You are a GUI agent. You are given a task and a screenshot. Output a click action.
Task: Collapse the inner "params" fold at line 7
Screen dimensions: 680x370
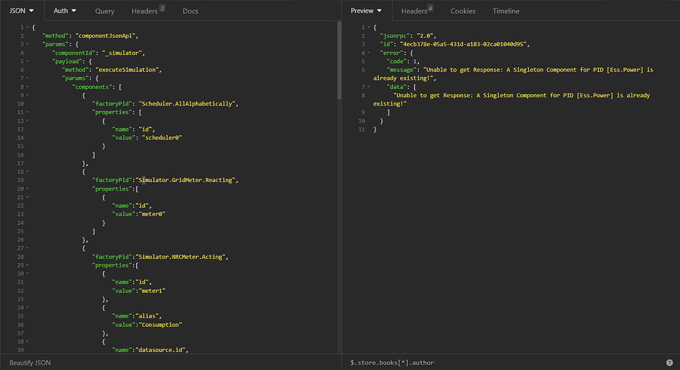[27, 78]
